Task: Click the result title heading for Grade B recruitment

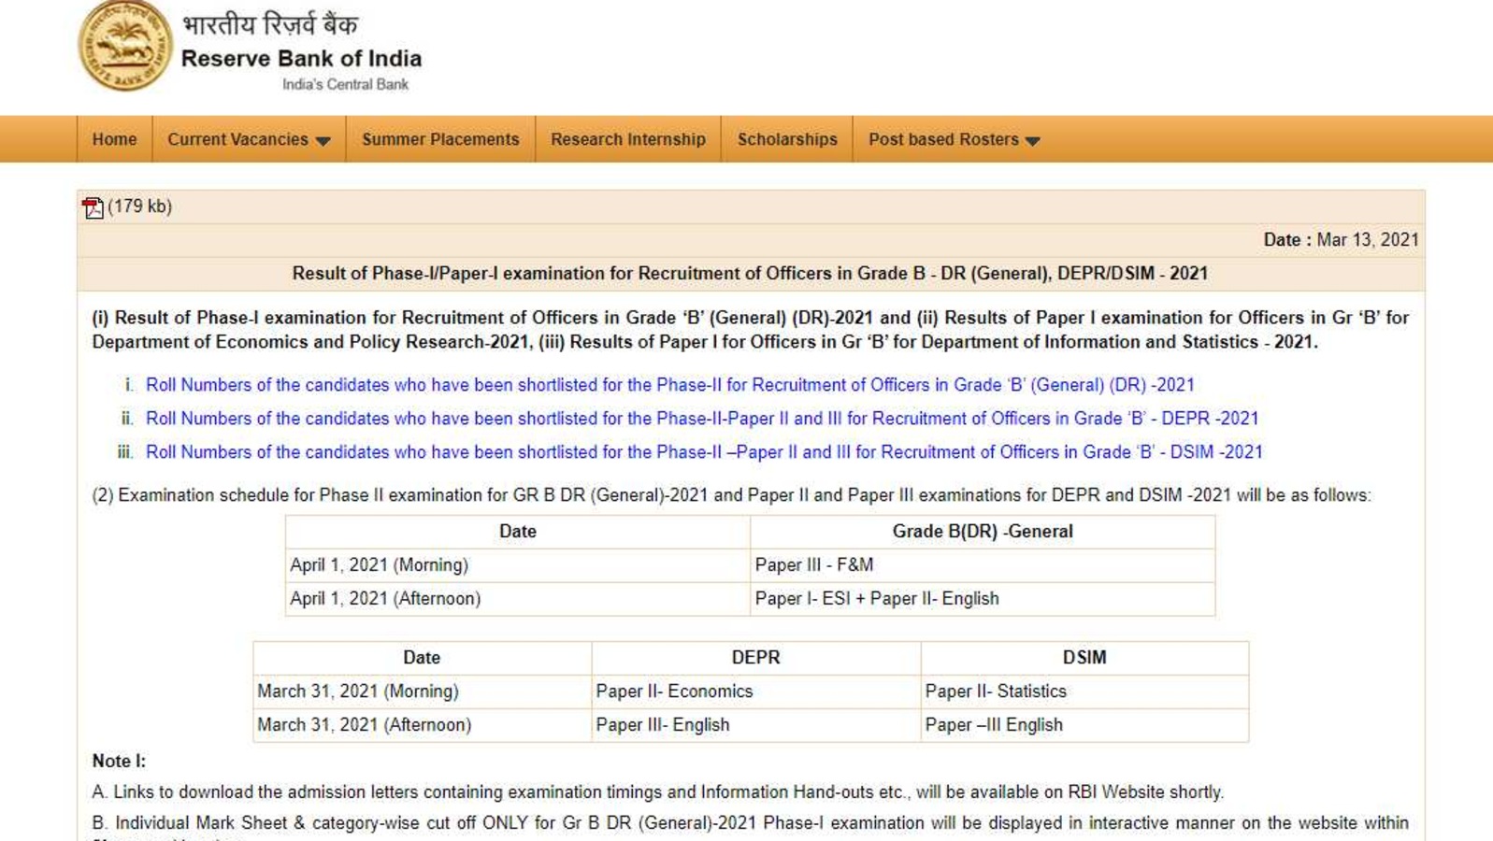Action: [x=750, y=274]
